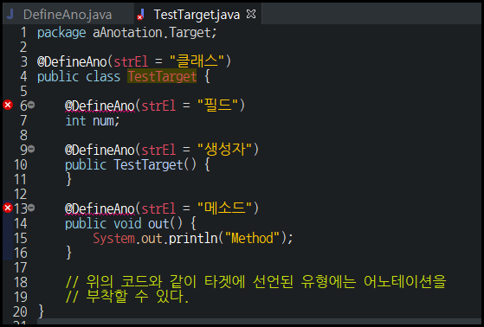The height and width of the screenshot is (327, 484).
Task: Click the package aAnotation.Target declaration
Action: [x=127, y=32]
